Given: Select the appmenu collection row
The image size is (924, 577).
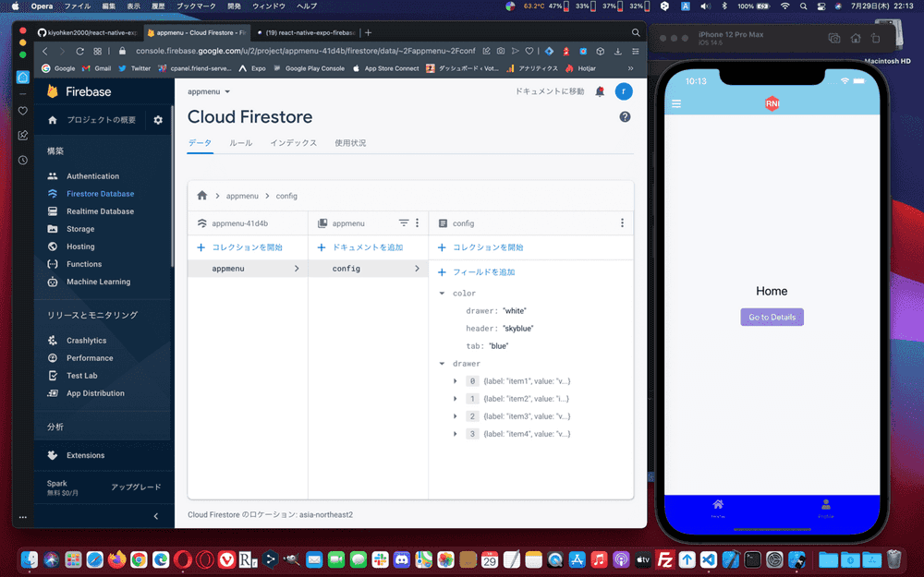Looking at the screenshot, I should pyautogui.click(x=248, y=269).
